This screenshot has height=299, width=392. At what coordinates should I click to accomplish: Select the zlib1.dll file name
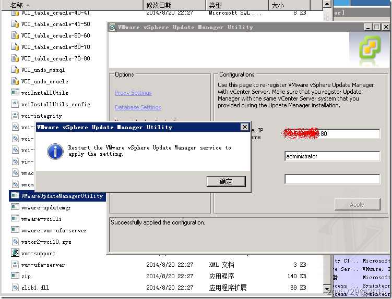tap(35, 288)
